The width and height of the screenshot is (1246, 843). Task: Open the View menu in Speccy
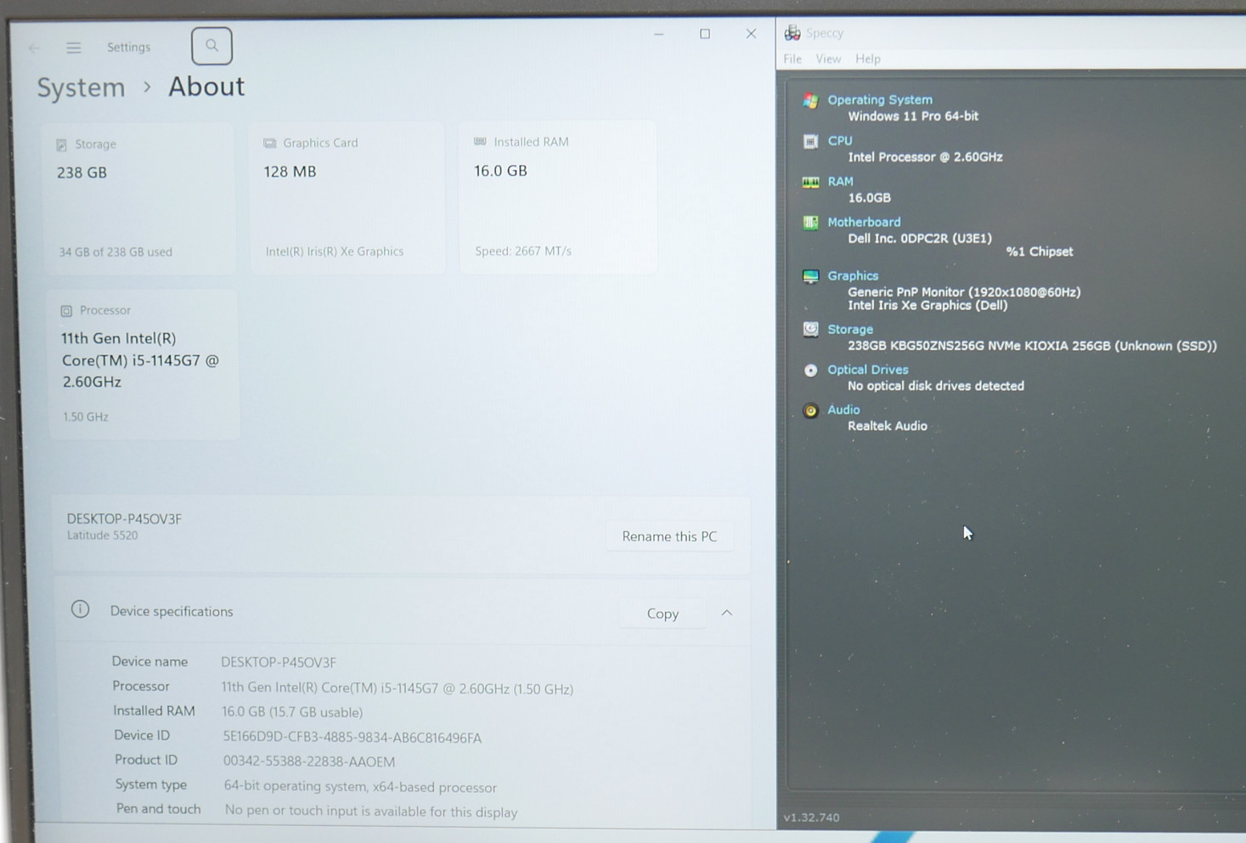pyautogui.click(x=828, y=59)
